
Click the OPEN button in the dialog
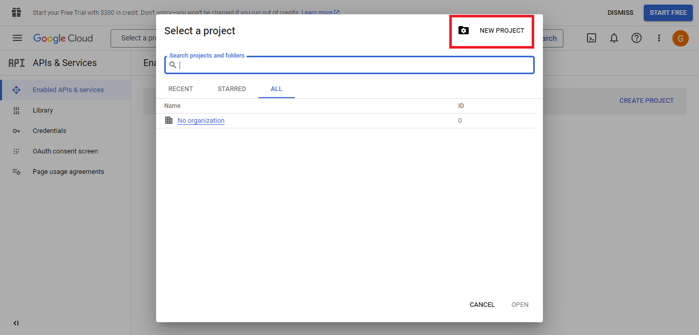520,305
